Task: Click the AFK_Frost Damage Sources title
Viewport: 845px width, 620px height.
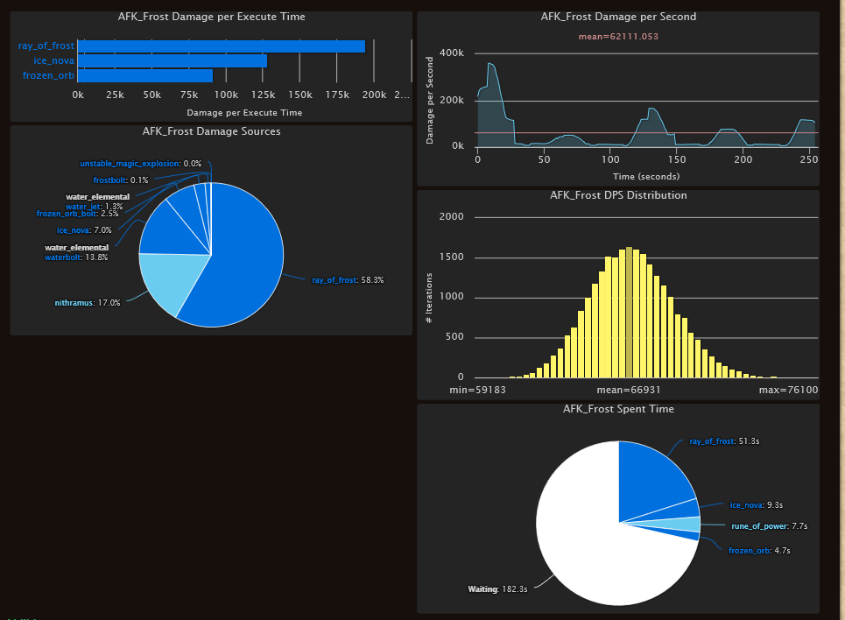Action: (x=211, y=131)
